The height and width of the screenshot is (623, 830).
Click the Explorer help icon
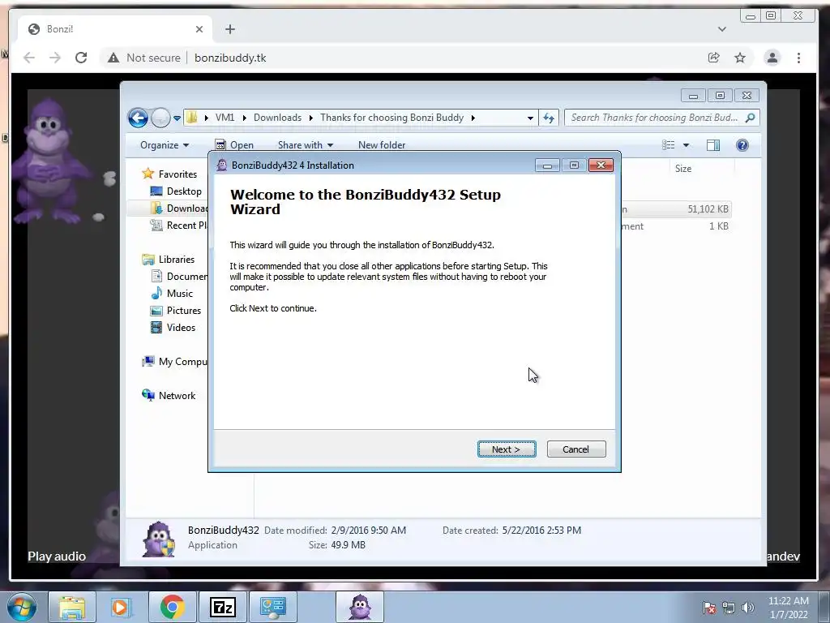pos(742,145)
